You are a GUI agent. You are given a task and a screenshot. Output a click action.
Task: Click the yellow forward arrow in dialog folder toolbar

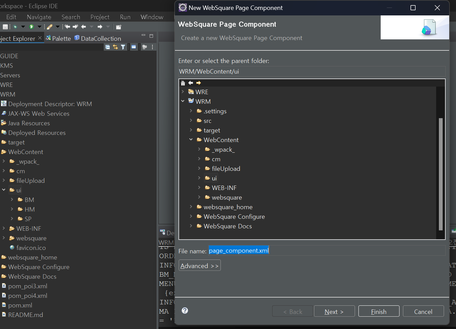[x=199, y=83]
